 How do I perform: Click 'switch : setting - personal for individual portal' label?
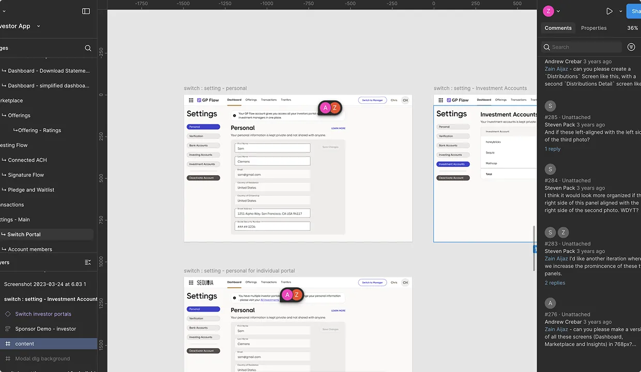click(x=239, y=271)
